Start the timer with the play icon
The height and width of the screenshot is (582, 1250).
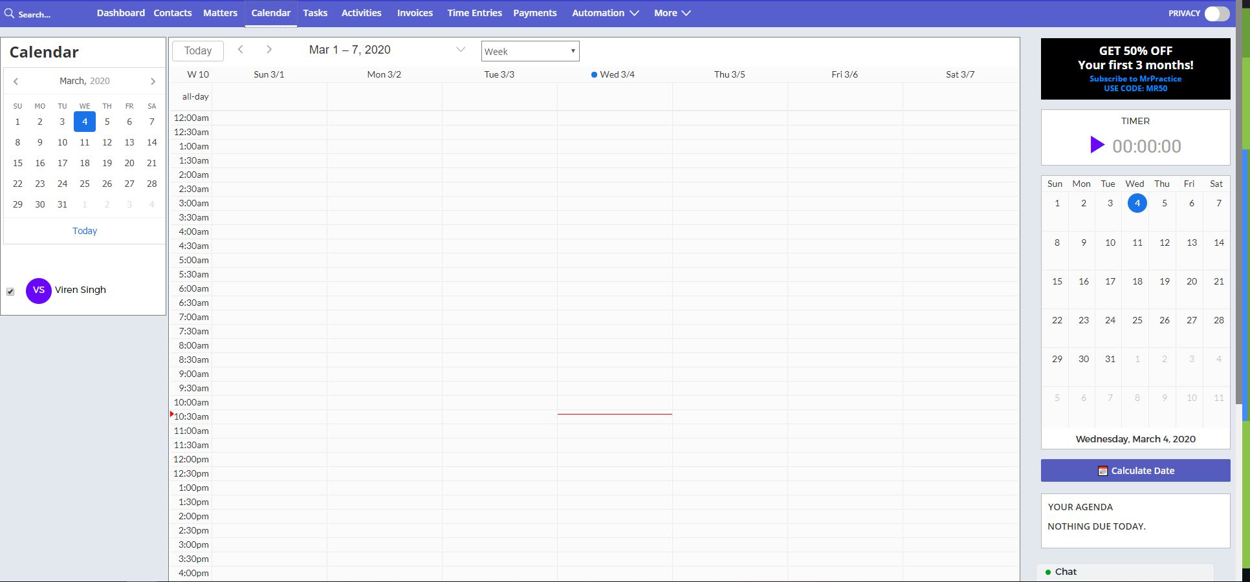pyautogui.click(x=1097, y=145)
